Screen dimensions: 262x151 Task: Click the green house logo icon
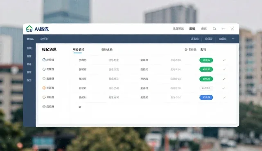click(29, 29)
